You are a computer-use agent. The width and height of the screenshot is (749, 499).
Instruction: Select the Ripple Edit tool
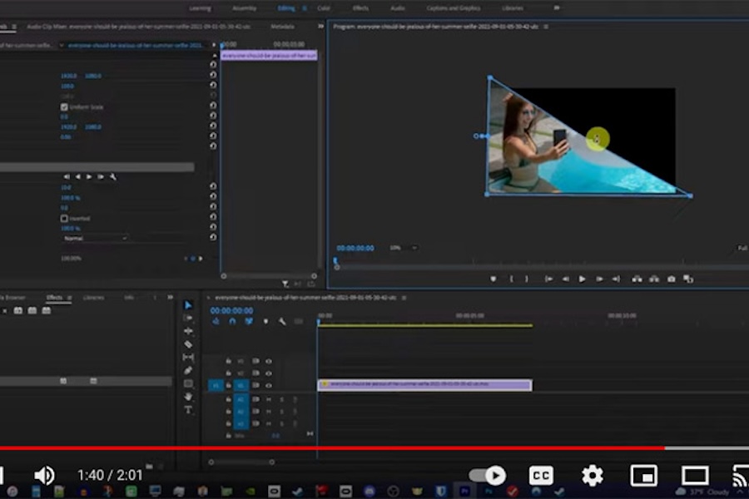click(x=188, y=331)
